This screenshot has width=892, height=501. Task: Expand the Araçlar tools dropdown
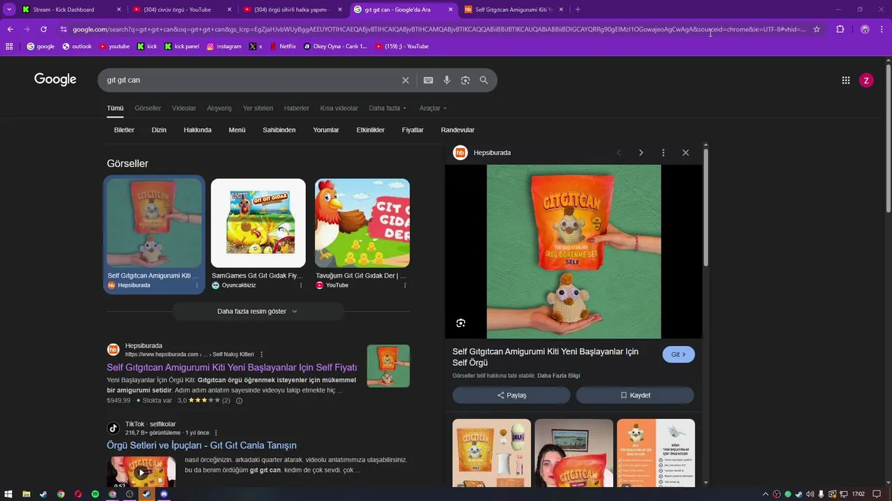click(433, 108)
